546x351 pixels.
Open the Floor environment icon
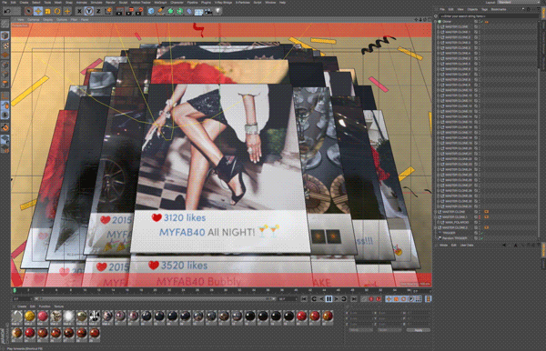[198, 12]
